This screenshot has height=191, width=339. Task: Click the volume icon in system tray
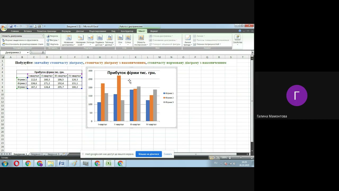pyautogui.click(x=234, y=164)
